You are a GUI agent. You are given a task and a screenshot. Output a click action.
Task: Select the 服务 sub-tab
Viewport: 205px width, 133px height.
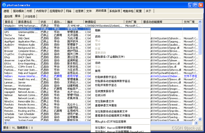(18, 16)
